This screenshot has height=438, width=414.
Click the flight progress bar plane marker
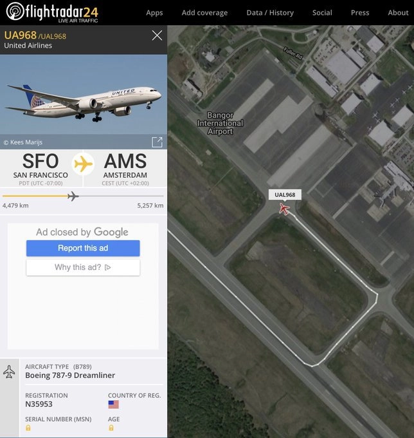(73, 196)
